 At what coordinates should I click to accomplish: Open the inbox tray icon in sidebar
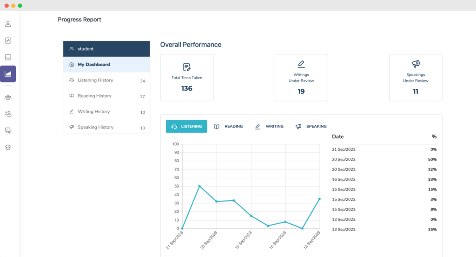[8, 57]
